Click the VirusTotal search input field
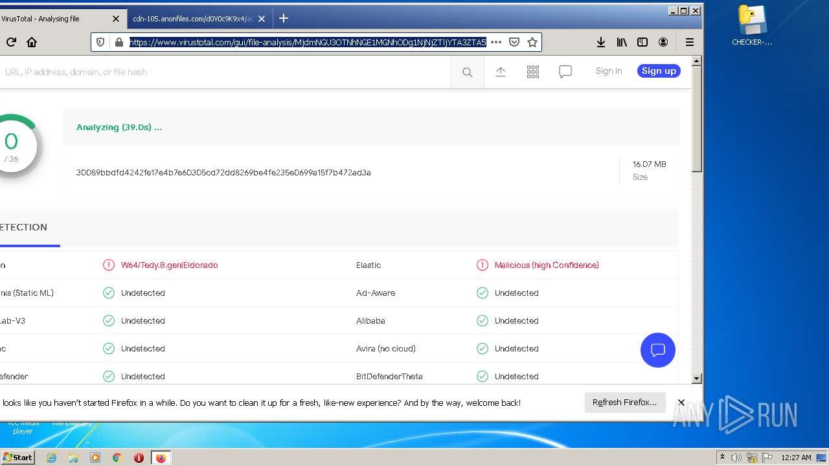The height and width of the screenshot is (466, 829). point(225,72)
